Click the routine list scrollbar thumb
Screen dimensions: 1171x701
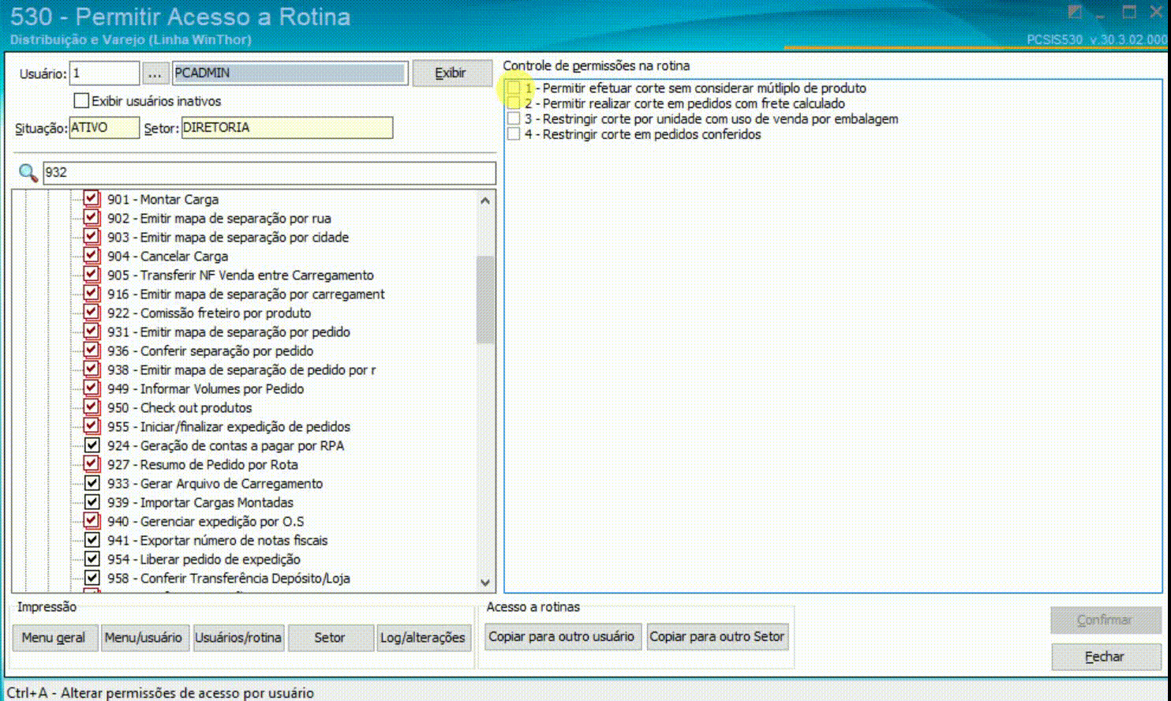point(485,300)
